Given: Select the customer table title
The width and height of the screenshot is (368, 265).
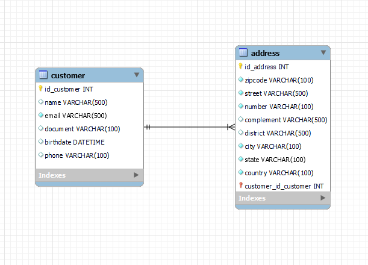Looking at the screenshot, I should coord(68,75).
